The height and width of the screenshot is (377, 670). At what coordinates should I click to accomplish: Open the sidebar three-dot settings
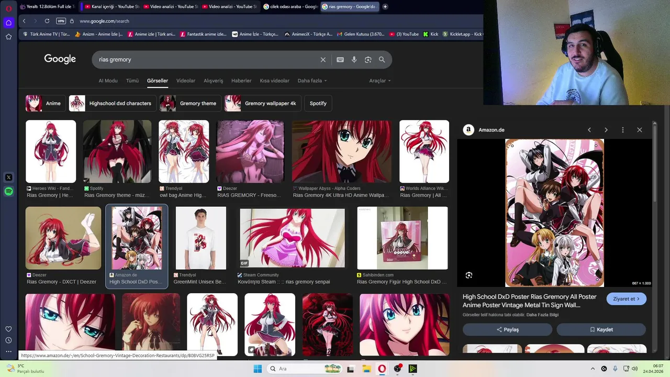click(x=8, y=352)
